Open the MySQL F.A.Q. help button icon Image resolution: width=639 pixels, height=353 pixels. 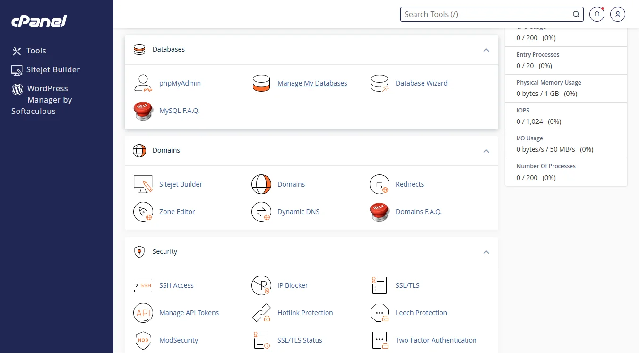pyautogui.click(x=143, y=111)
